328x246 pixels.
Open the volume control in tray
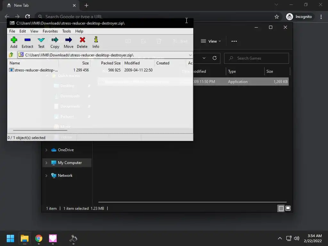(x=297, y=238)
